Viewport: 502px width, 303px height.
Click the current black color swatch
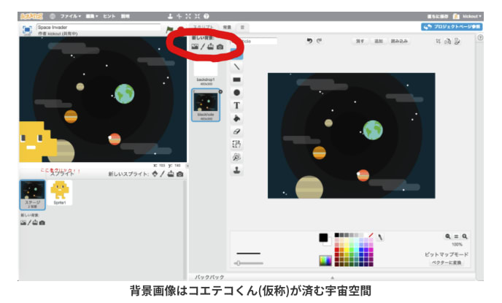click(x=323, y=237)
